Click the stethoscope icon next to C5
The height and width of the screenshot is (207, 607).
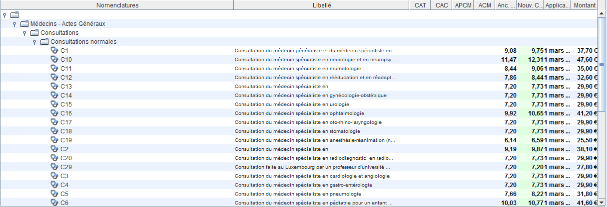[54, 194]
